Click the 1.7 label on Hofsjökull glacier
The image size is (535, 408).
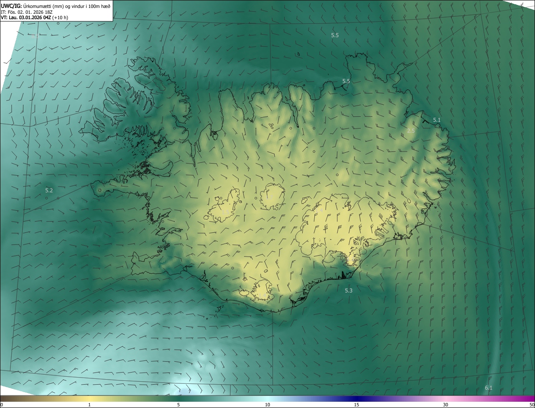click(x=270, y=197)
